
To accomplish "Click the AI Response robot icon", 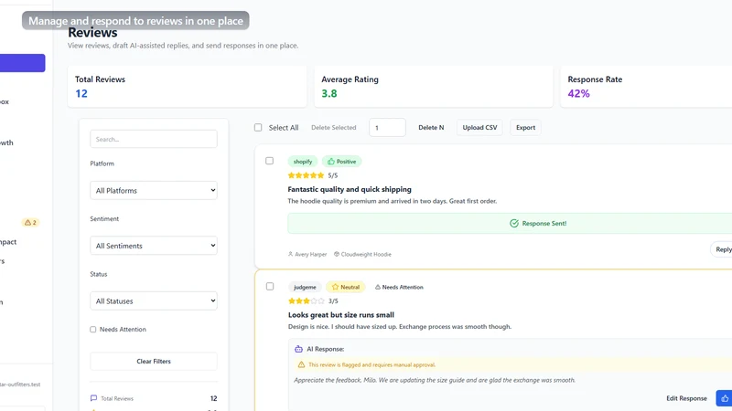I will click(299, 349).
